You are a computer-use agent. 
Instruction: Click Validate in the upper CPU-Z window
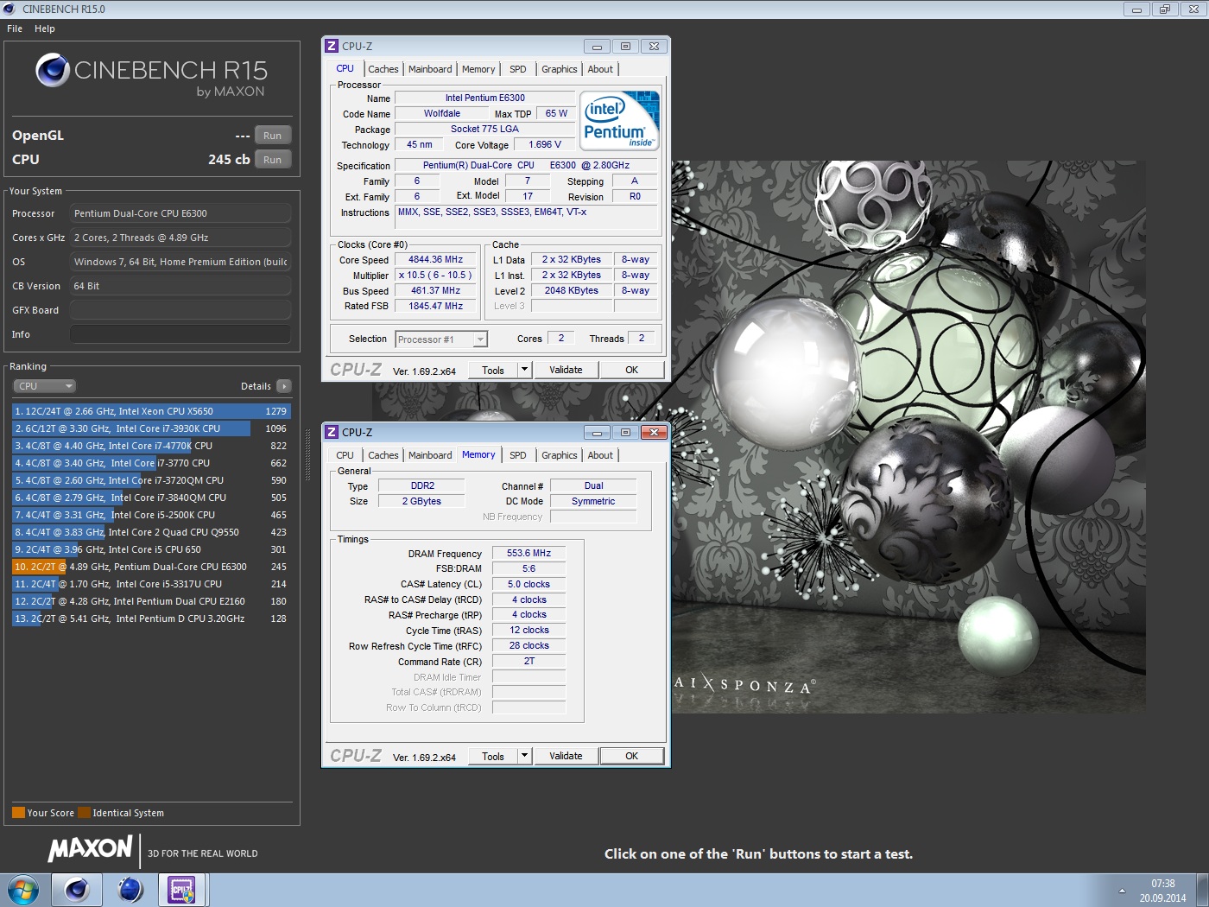coord(566,370)
